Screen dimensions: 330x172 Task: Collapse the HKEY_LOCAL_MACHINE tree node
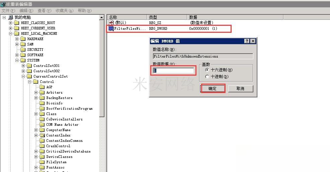point(11,33)
